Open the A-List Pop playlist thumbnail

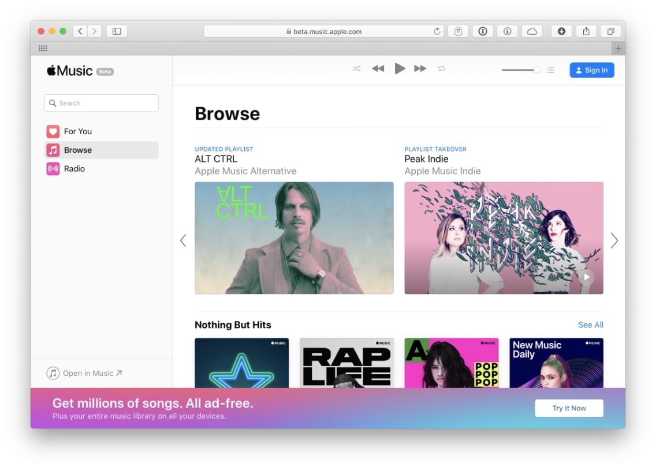click(452, 363)
